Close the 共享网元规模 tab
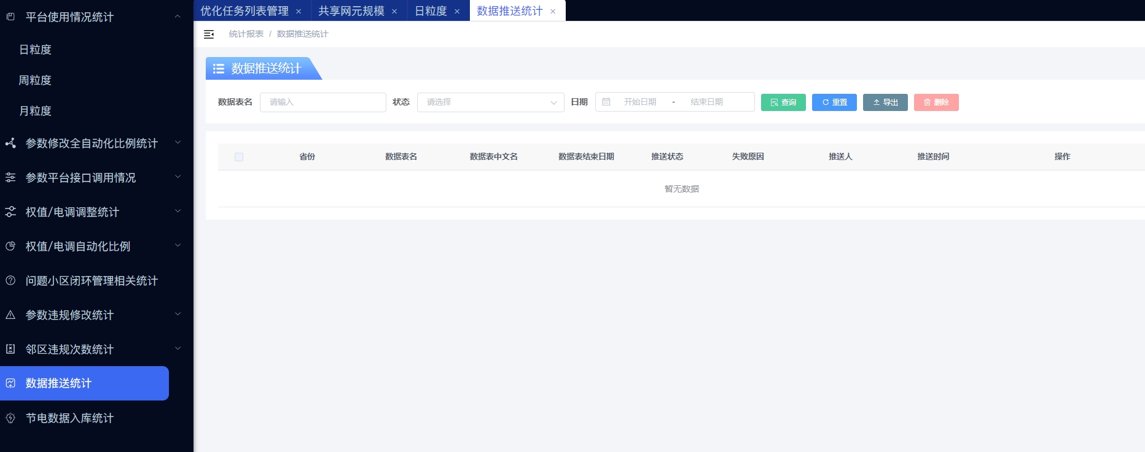This screenshot has width=1145, height=452. (394, 11)
